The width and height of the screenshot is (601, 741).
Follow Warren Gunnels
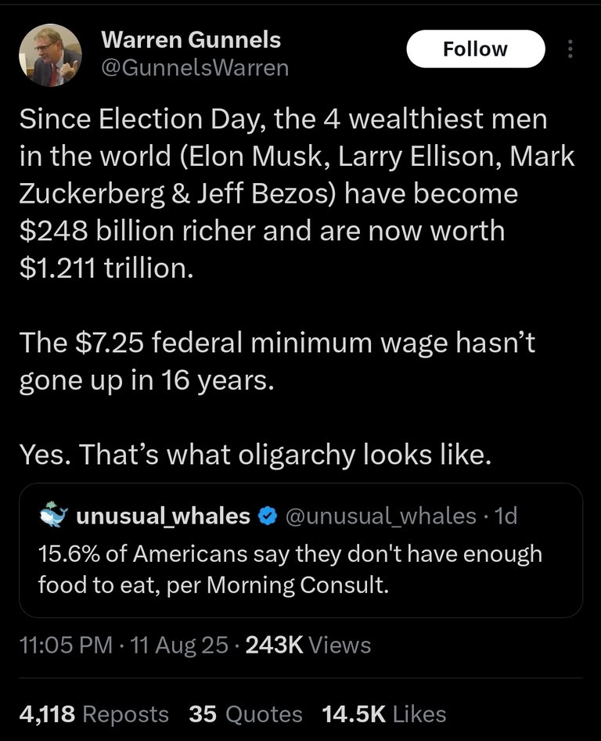[x=475, y=49]
